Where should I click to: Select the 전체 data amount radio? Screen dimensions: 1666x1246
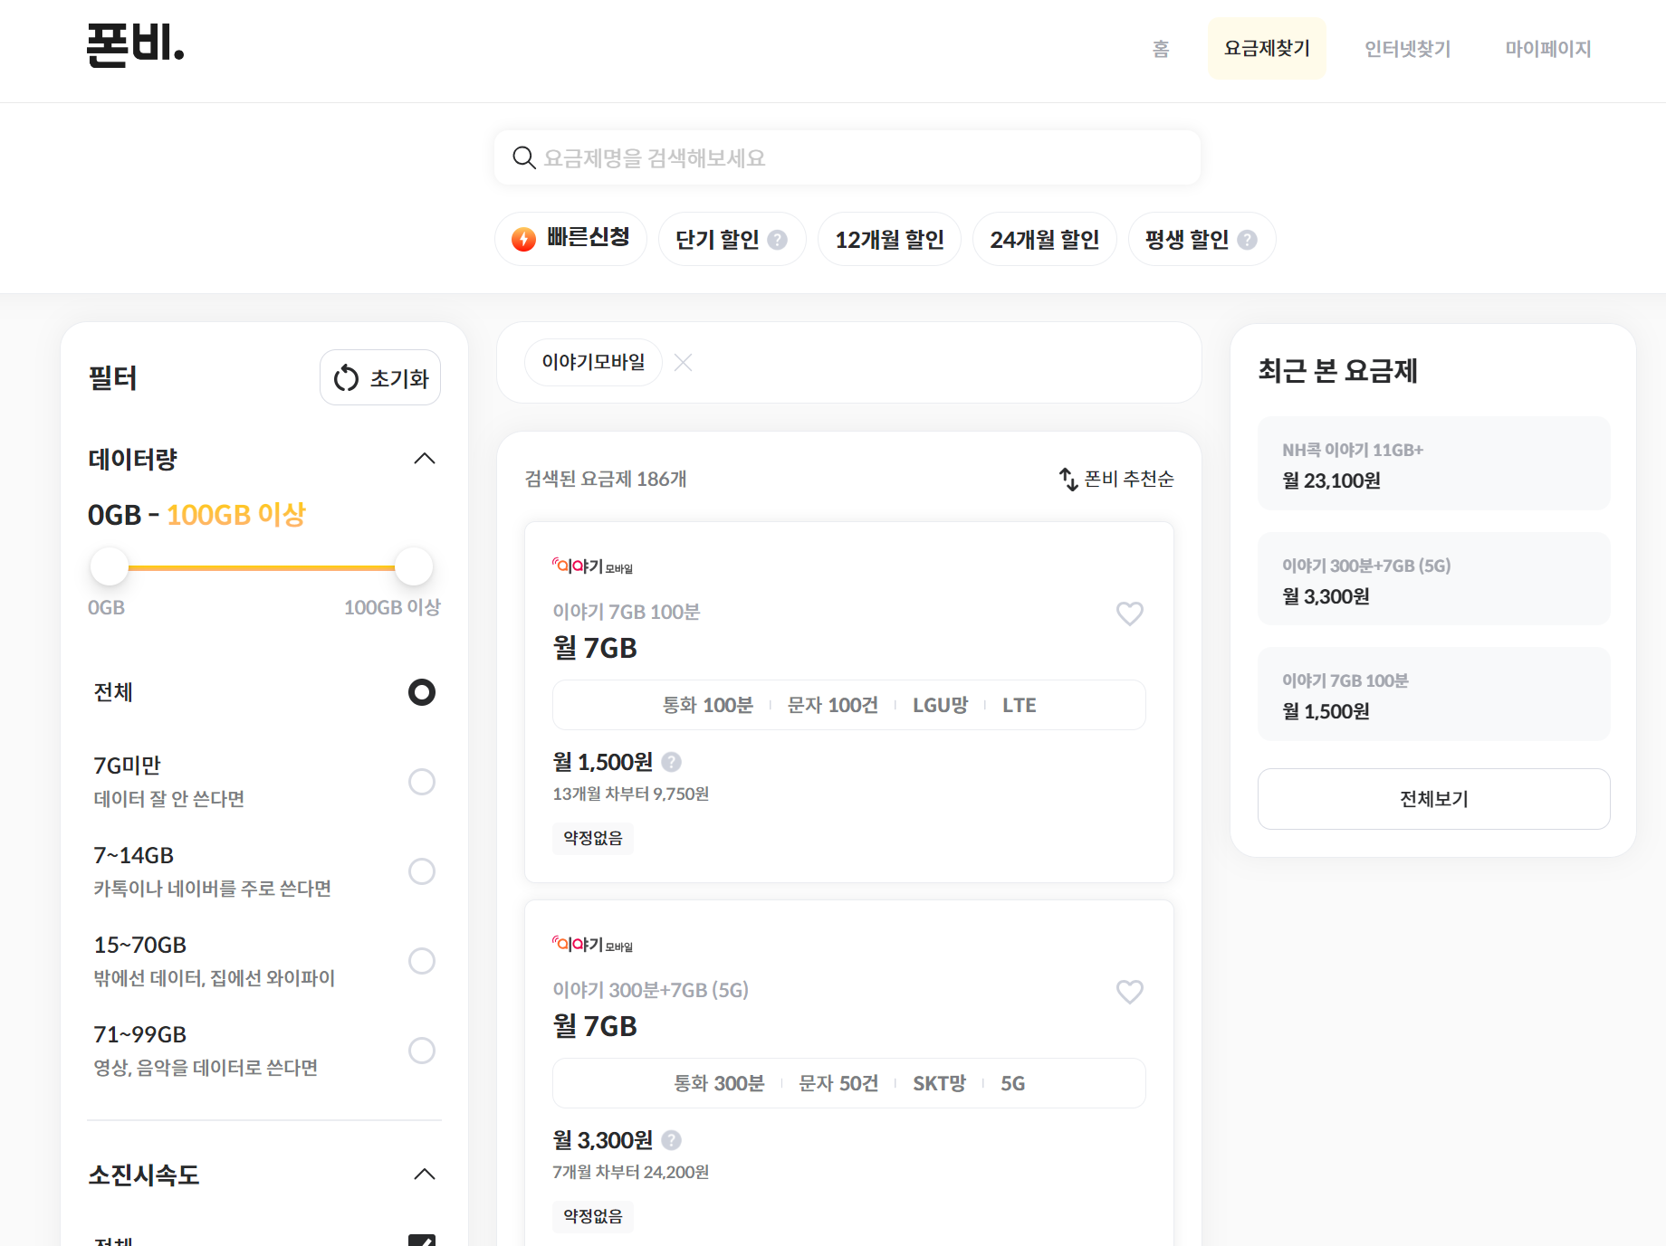click(x=421, y=692)
